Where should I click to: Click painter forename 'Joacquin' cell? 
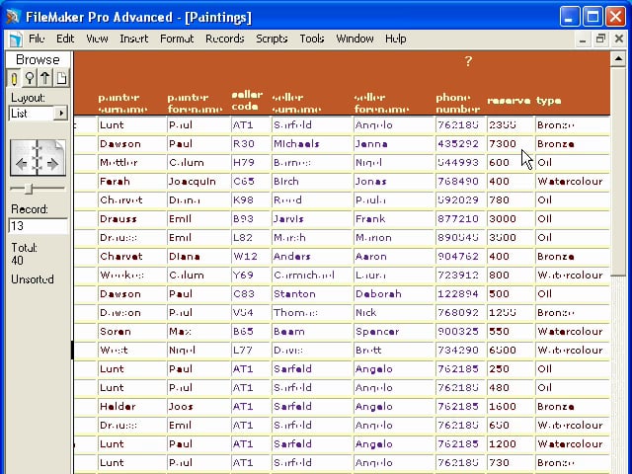(x=198, y=182)
